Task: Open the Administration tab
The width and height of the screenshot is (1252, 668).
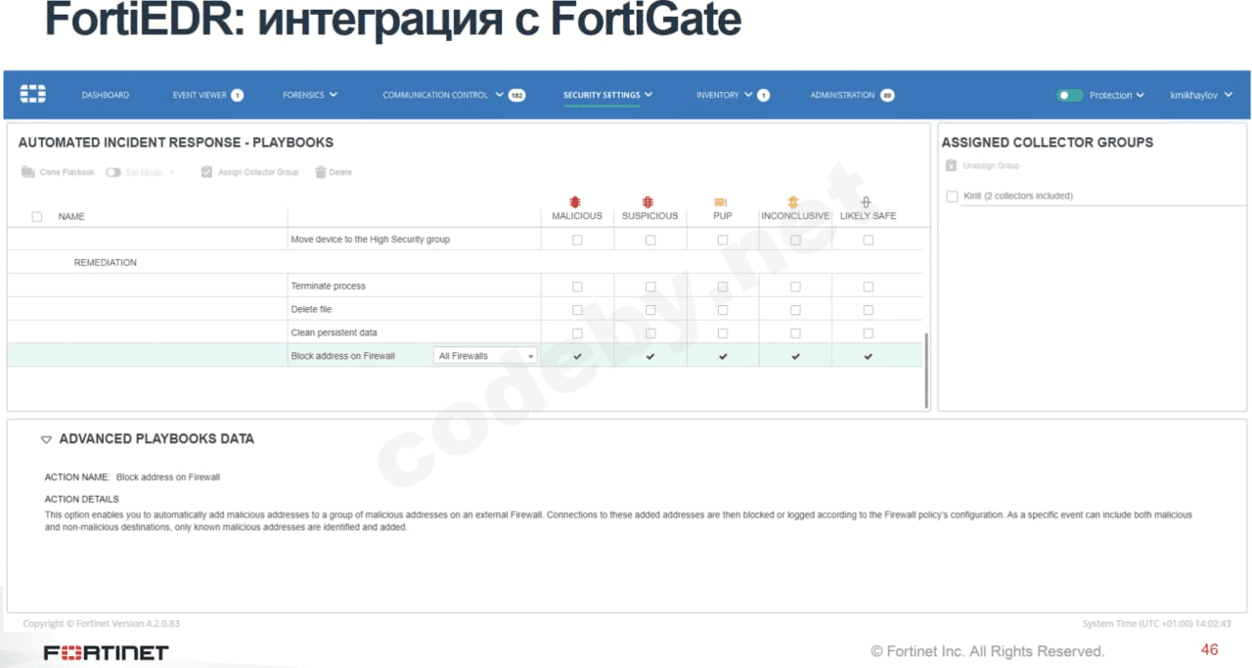Action: pos(842,95)
